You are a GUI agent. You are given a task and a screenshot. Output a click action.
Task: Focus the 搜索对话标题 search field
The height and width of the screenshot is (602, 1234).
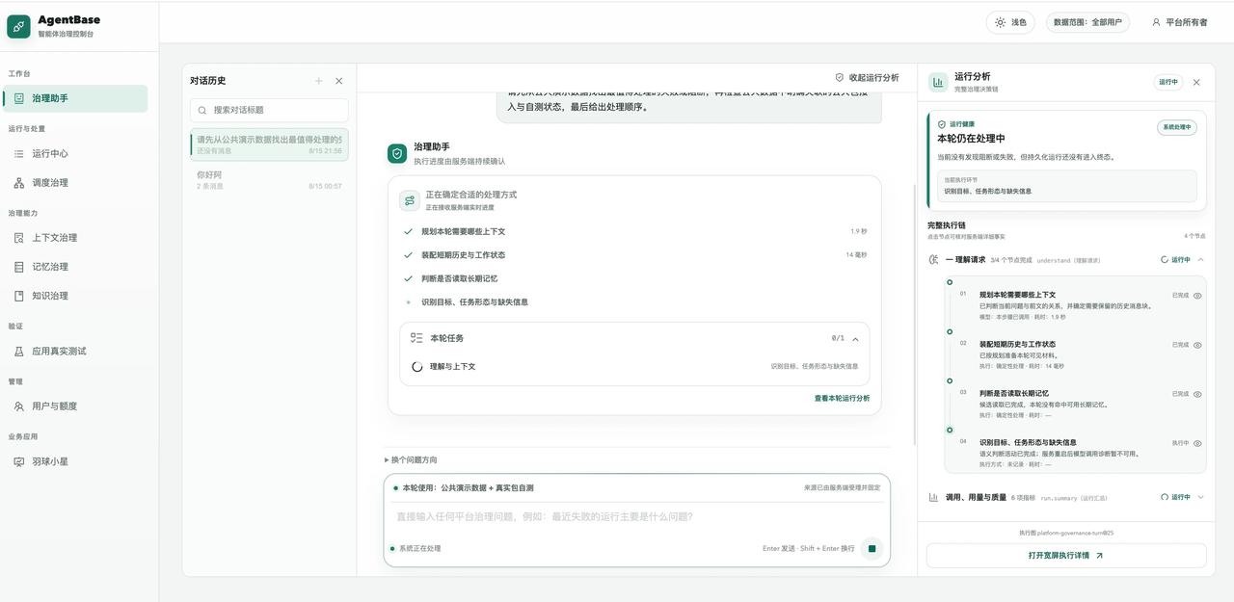pyautogui.click(x=269, y=110)
